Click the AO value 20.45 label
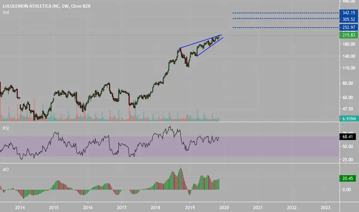Image resolution: width=359 pixels, height=212 pixels. pos(347,178)
